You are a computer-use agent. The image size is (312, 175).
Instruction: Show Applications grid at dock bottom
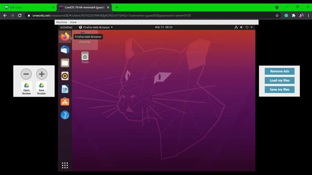(65, 165)
